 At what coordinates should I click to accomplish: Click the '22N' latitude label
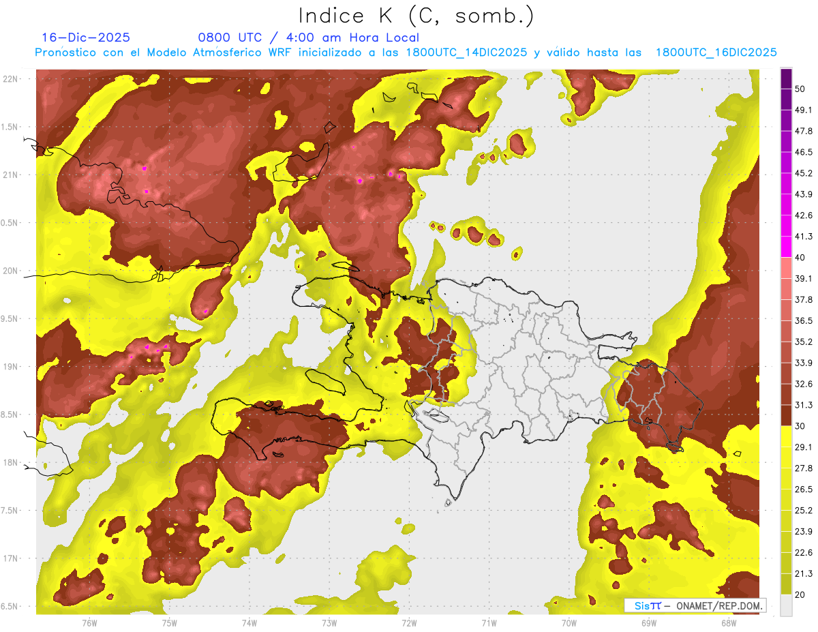[x=12, y=79]
